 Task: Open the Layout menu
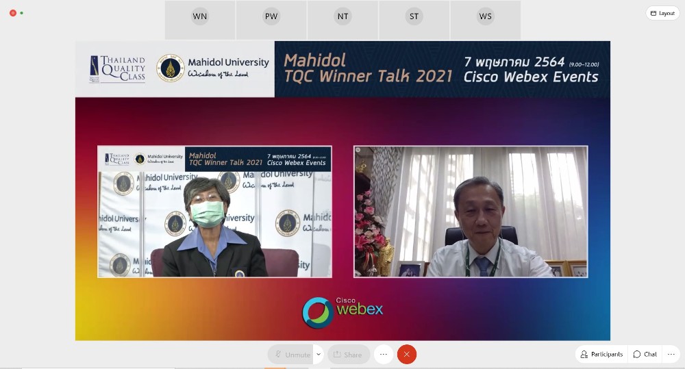662,13
